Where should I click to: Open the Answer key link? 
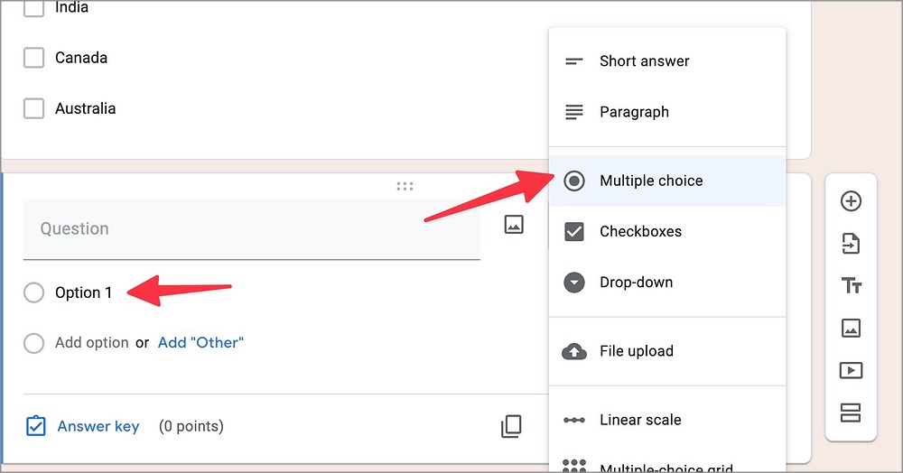coord(98,426)
